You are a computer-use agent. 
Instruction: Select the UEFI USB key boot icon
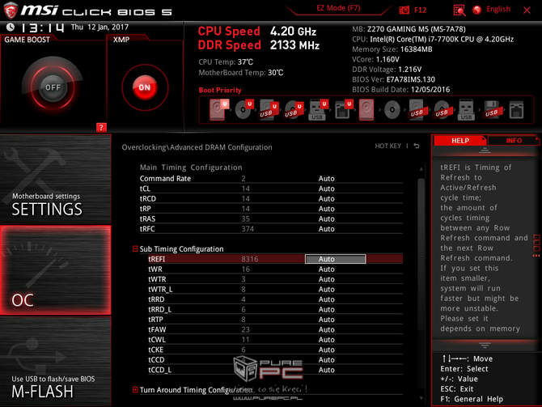[x=318, y=109]
